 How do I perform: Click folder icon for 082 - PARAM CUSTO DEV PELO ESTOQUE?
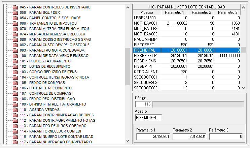15,45
